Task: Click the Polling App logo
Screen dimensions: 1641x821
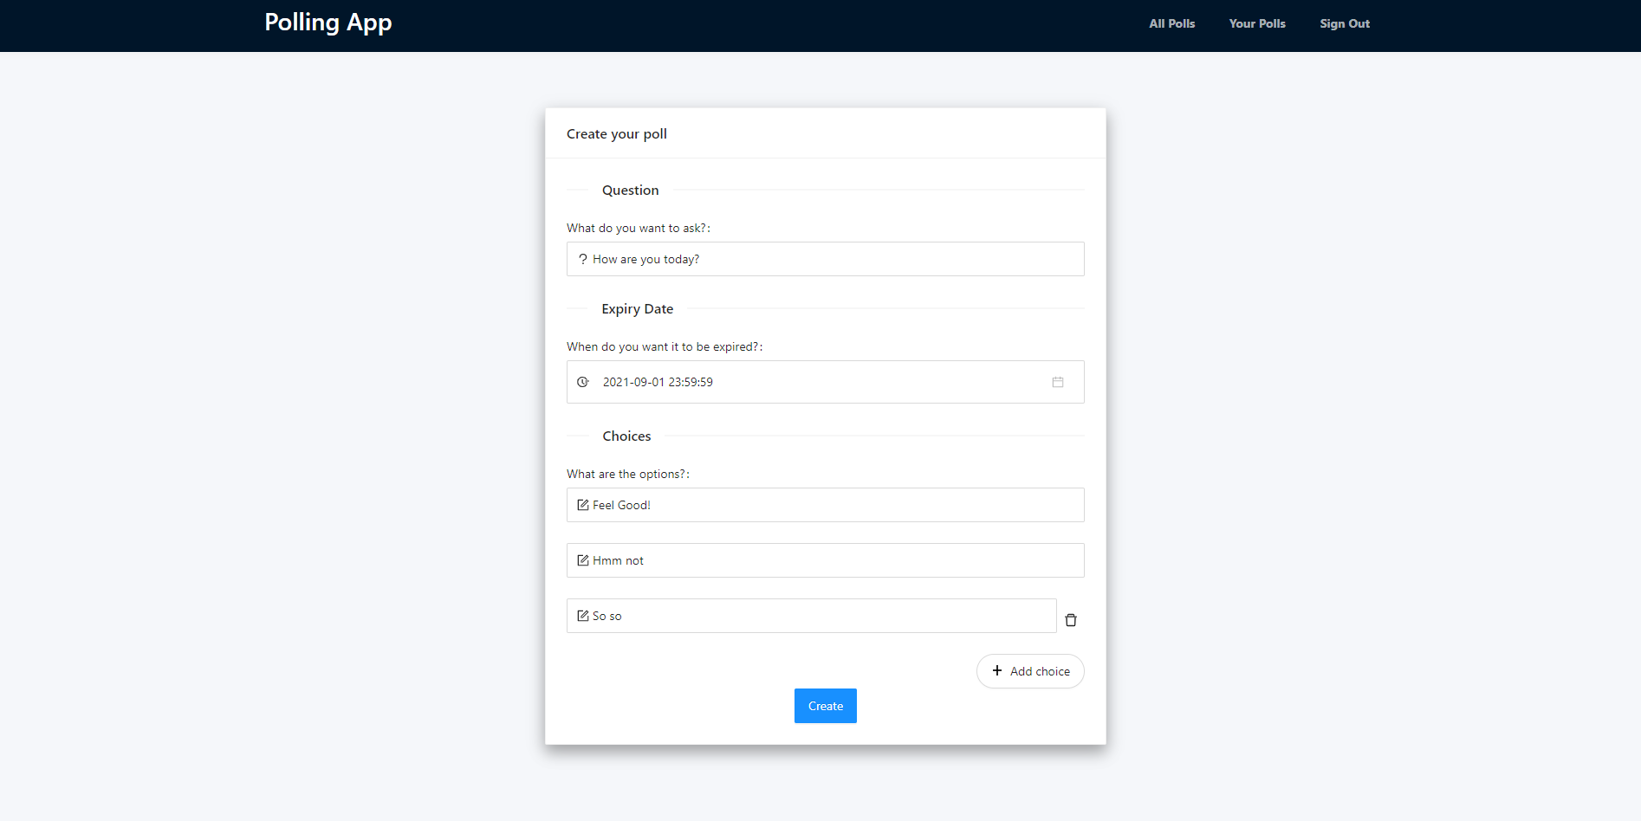Action: [x=328, y=23]
